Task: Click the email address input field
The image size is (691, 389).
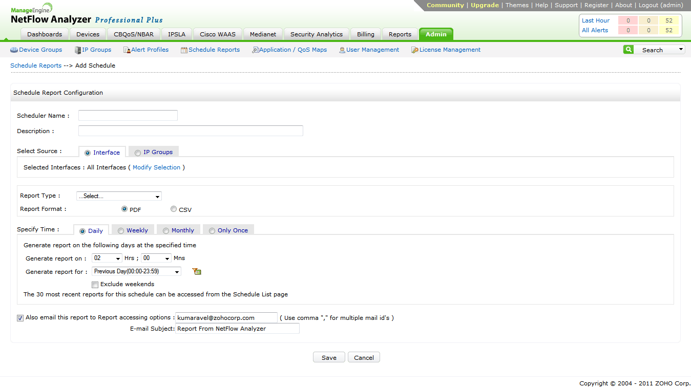Action: pos(226,318)
